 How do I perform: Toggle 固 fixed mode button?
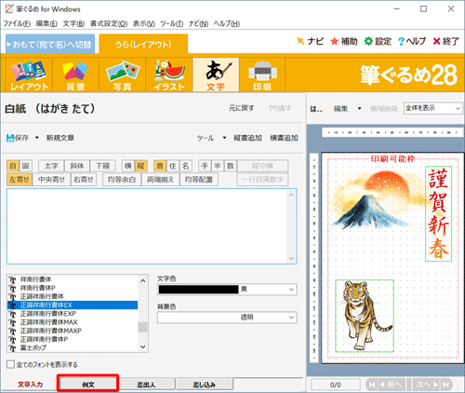tap(26, 166)
